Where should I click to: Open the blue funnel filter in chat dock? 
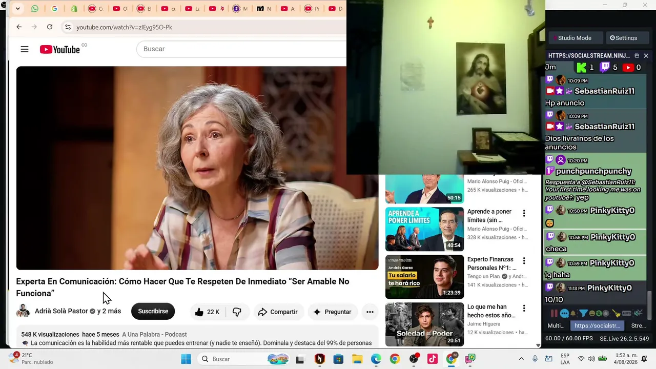point(583,313)
